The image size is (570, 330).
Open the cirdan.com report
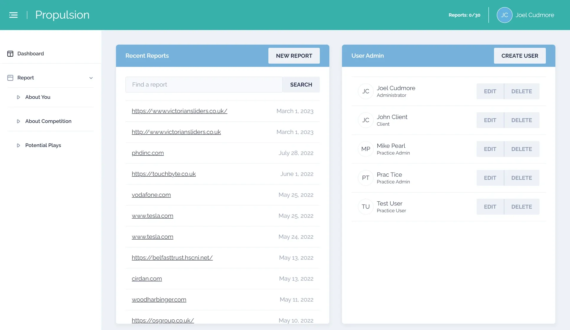(x=147, y=279)
